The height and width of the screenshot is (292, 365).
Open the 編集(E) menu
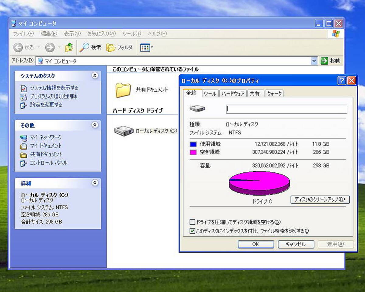point(49,34)
